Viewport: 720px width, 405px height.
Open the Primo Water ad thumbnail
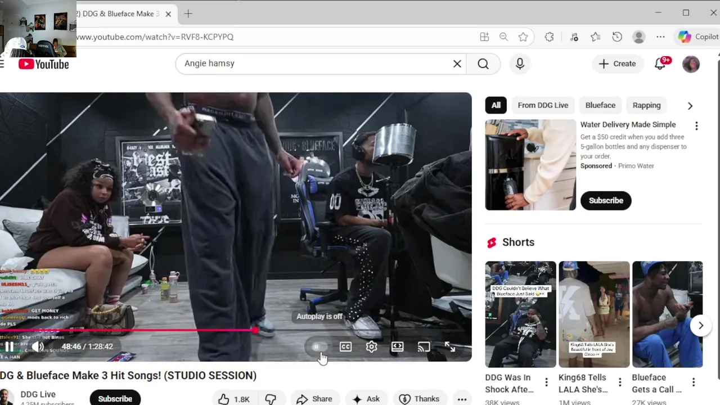530,165
